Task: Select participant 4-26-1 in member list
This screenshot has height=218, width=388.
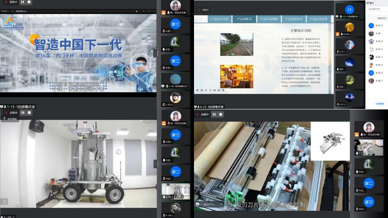Action: point(379,81)
